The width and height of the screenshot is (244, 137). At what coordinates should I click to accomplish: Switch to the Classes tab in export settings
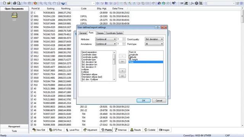pyautogui.click(x=100, y=33)
